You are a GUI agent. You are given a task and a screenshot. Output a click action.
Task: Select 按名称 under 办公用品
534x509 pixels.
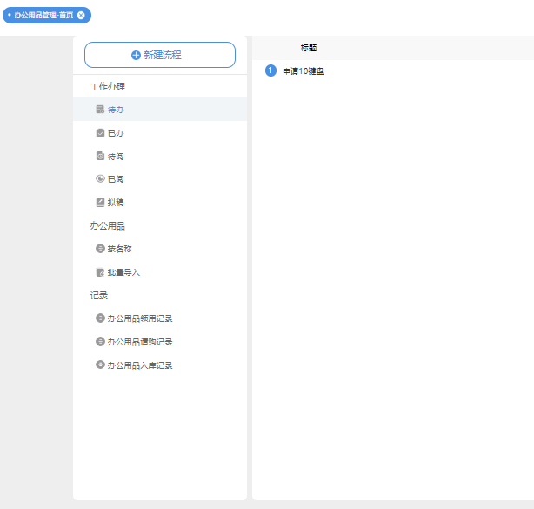click(160, 249)
